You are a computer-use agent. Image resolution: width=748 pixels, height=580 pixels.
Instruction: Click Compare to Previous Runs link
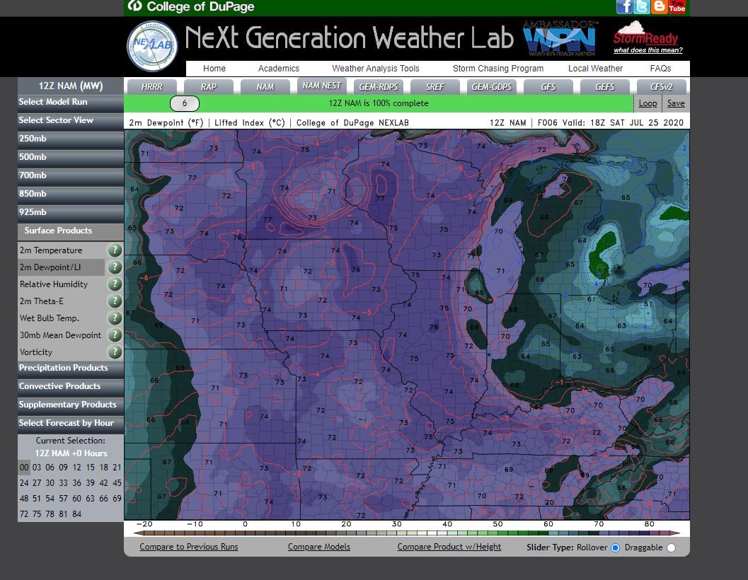click(x=189, y=547)
